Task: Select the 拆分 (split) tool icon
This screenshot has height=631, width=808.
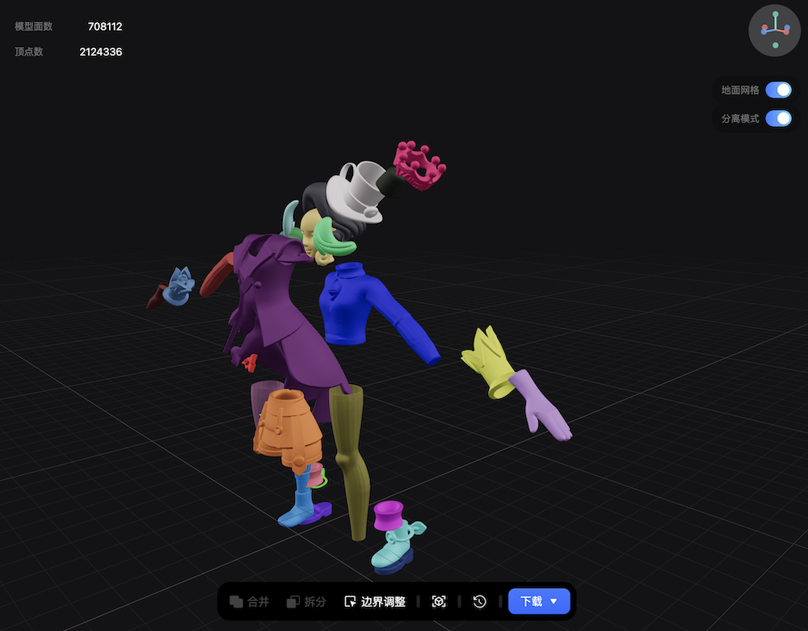Action: 293,601
